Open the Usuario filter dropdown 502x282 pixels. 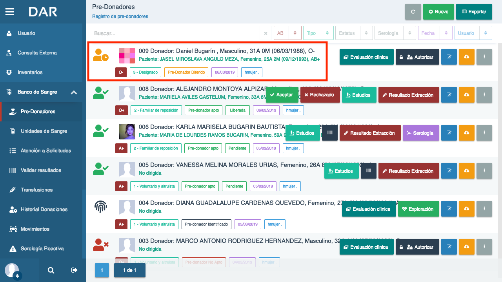click(473, 33)
